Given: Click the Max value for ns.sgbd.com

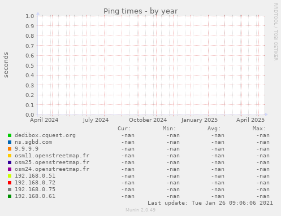Looking at the screenshot, I should (x=263, y=142).
